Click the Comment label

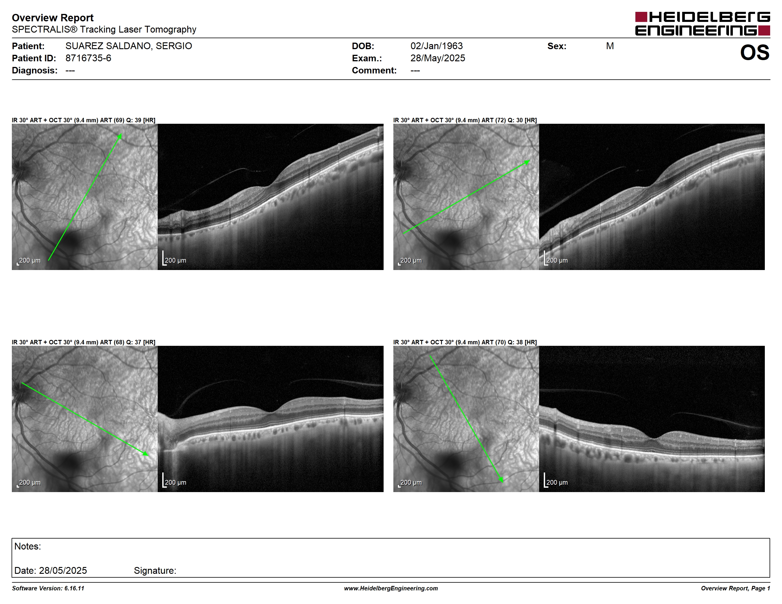[x=374, y=70]
